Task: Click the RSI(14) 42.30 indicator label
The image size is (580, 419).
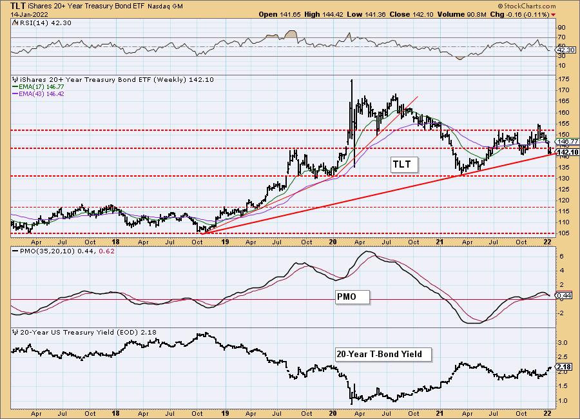Action: (45, 23)
